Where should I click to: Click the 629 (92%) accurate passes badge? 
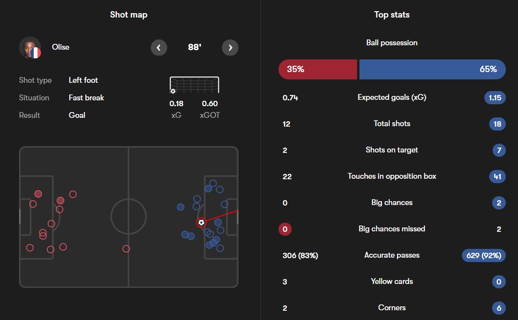(x=484, y=256)
